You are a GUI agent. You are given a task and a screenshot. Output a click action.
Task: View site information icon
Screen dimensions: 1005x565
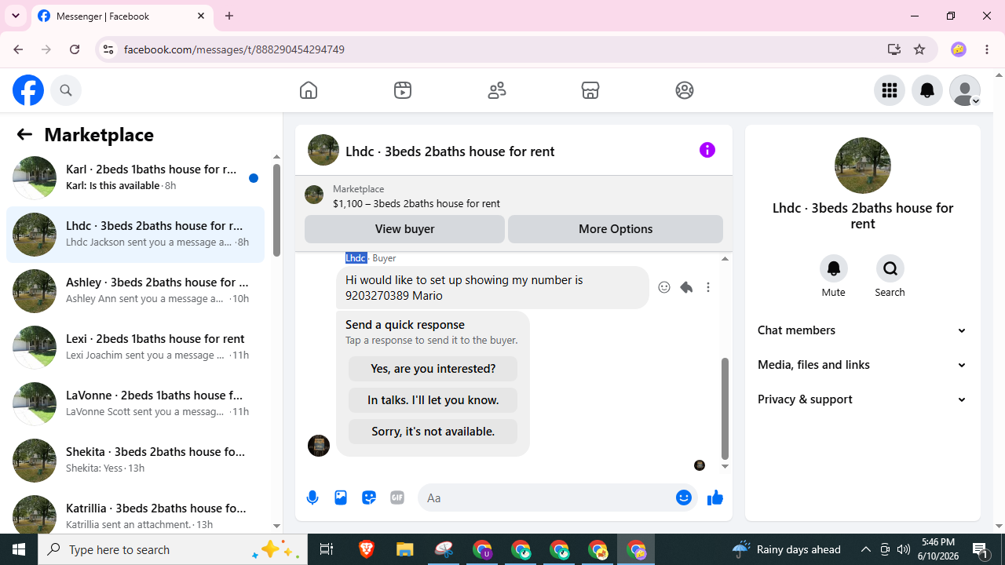tap(108, 49)
